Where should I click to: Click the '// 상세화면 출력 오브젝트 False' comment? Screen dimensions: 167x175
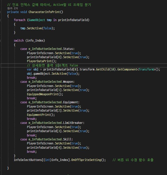[x=52, y=65]
